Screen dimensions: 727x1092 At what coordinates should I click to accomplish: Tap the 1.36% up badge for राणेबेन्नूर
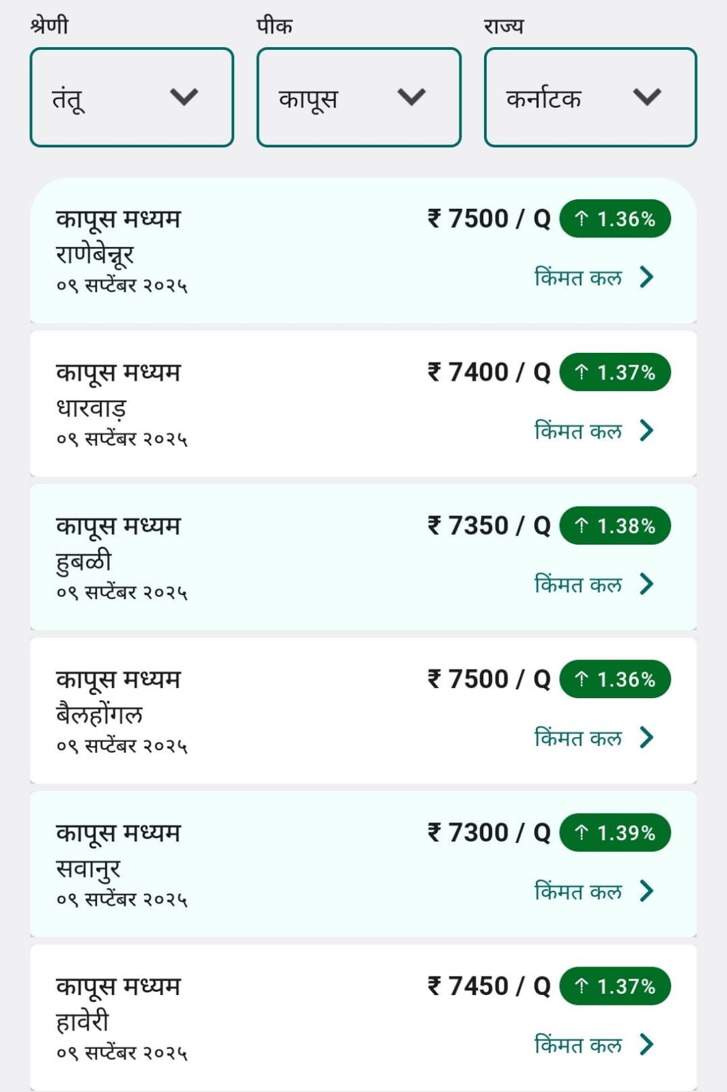[x=615, y=219]
